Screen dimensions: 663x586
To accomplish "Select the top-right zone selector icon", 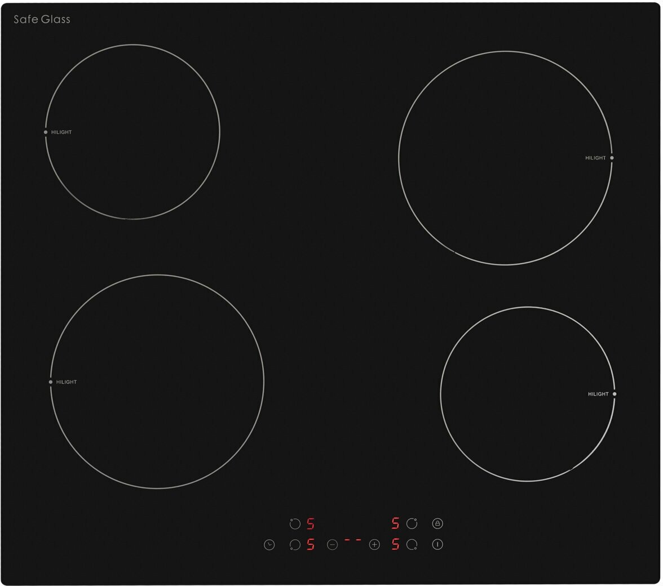I will click(412, 523).
